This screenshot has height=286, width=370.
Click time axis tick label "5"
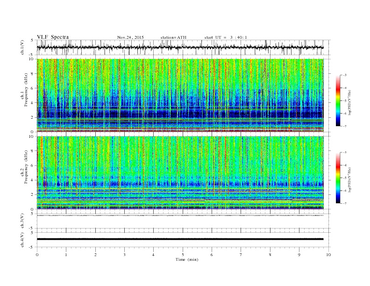[183, 255]
